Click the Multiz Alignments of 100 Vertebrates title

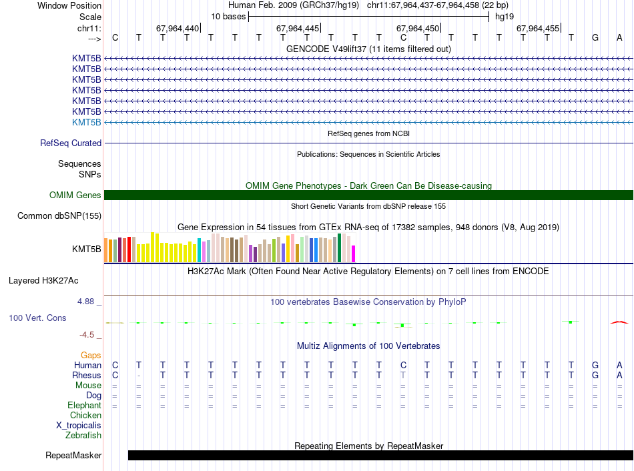[x=368, y=346]
